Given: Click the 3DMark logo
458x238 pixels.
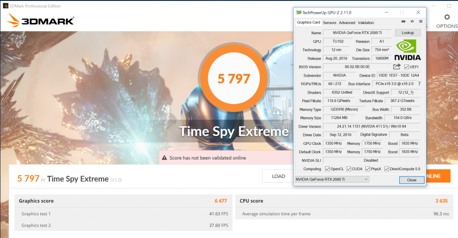Looking at the screenshot, I should click(x=41, y=21).
